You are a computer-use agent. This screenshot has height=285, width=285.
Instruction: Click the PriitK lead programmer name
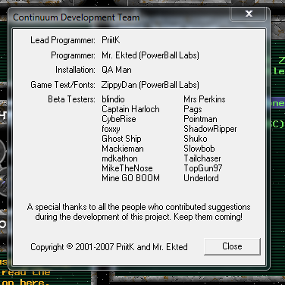point(111,40)
